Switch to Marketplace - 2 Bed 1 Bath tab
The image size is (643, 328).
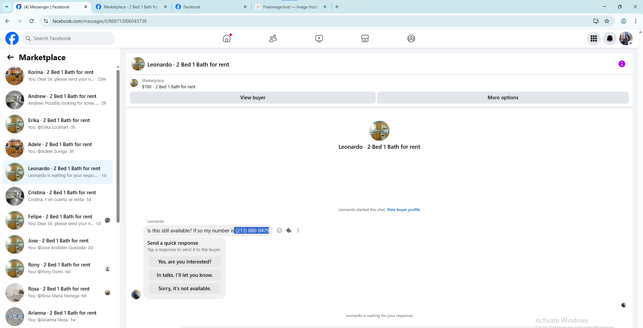click(131, 7)
